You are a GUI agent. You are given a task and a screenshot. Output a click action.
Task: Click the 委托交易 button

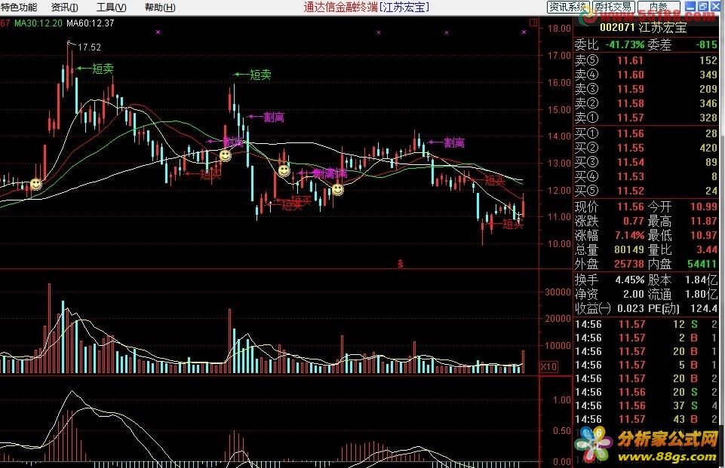[x=613, y=7]
